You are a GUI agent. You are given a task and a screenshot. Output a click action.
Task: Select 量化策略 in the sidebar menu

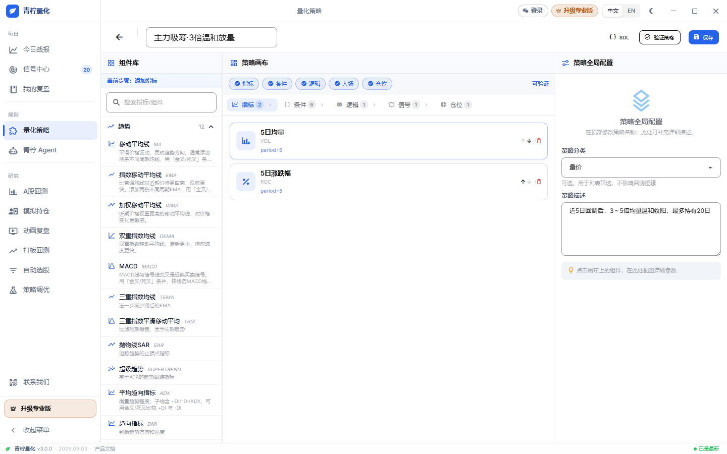50,130
